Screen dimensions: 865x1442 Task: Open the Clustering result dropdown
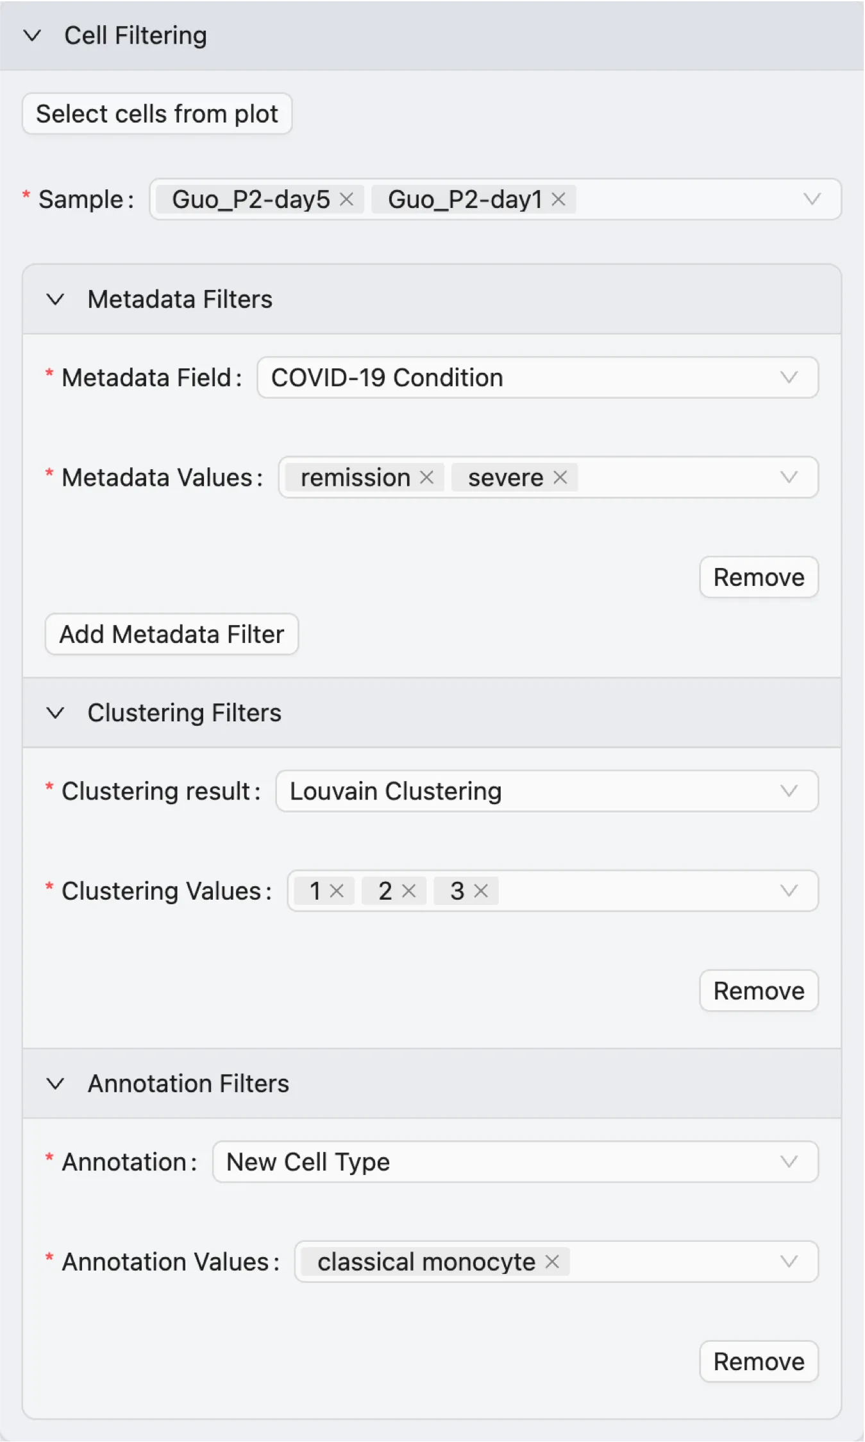(x=546, y=791)
